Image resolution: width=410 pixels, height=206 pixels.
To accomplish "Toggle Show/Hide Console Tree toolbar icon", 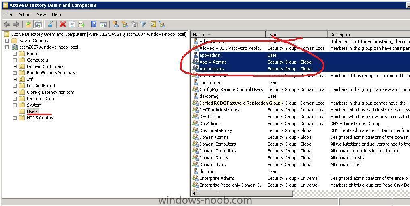I will coord(38,25).
